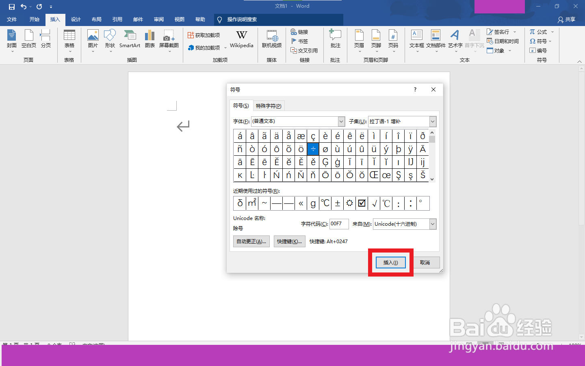Insert Online Video (联机视频)

[272, 39]
